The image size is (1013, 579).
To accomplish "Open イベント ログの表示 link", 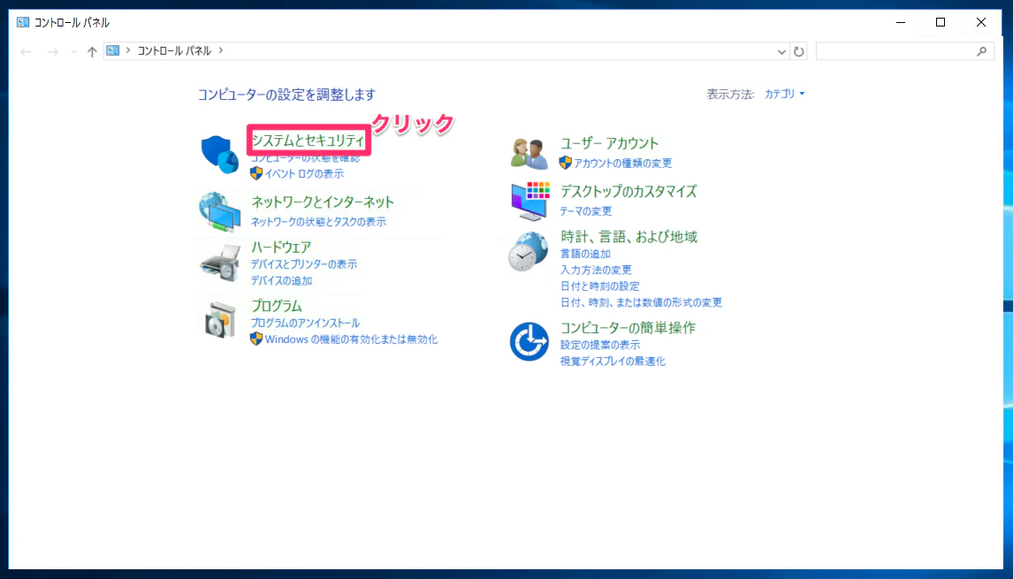I will (x=304, y=174).
